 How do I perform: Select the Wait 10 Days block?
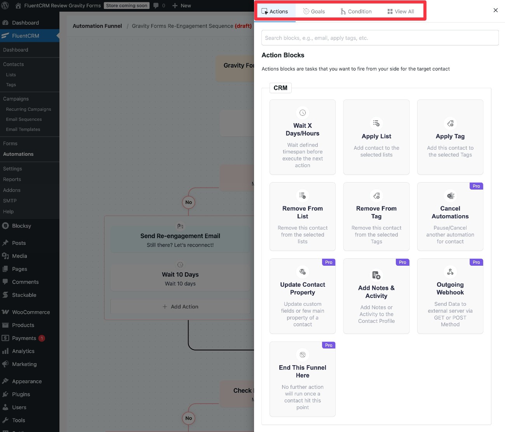[x=180, y=278]
